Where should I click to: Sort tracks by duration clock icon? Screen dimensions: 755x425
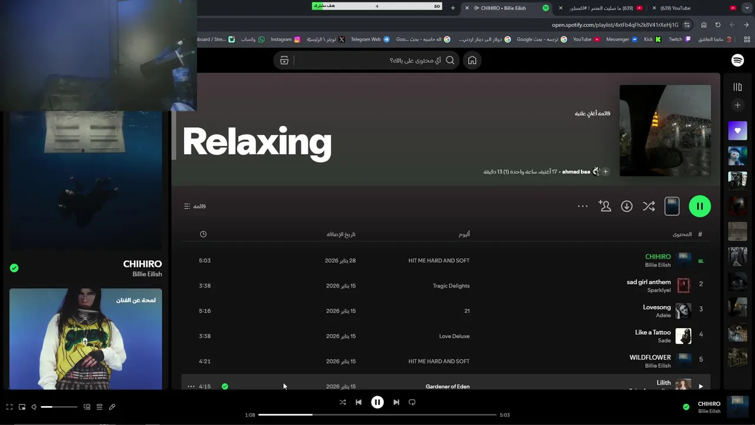(203, 234)
